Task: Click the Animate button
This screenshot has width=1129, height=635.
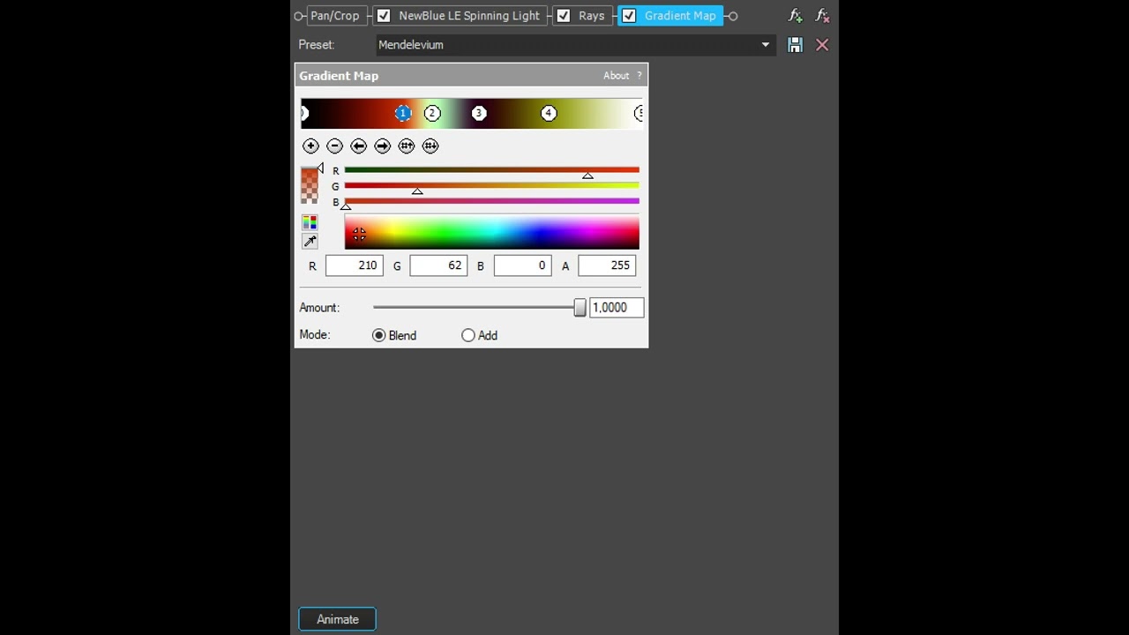Action: pos(338,619)
